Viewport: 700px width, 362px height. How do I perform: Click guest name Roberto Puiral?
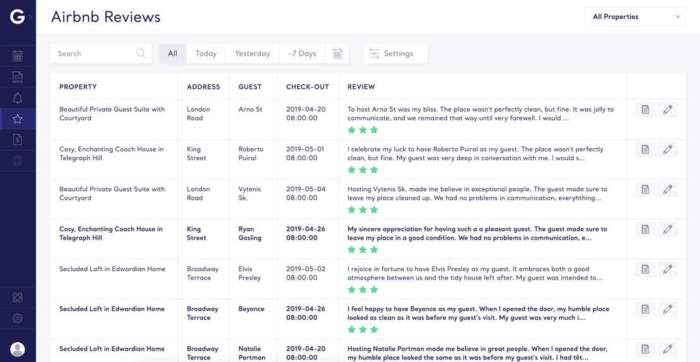251,153
